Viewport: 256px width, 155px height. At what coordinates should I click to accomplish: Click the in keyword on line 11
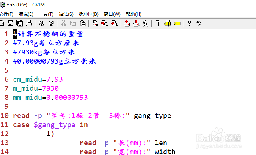[x=84, y=125]
